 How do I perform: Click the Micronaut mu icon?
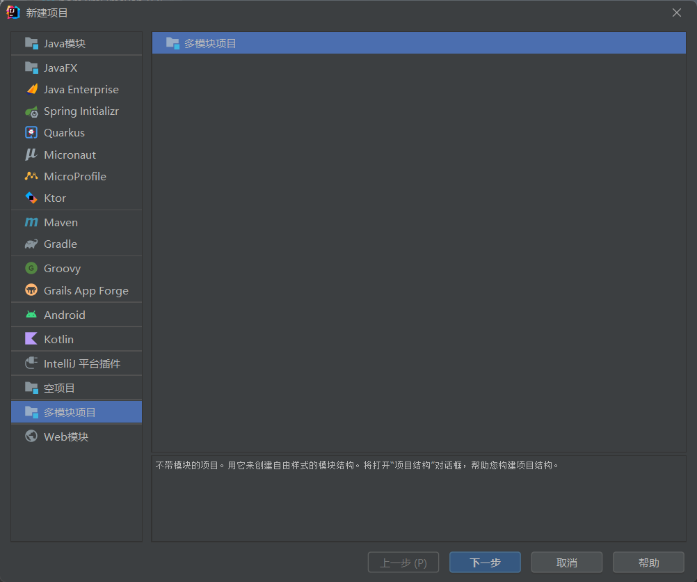pyautogui.click(x=31, y=155)
